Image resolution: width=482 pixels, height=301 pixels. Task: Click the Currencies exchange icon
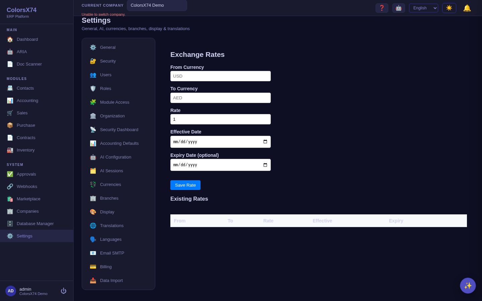pos(93,185)
